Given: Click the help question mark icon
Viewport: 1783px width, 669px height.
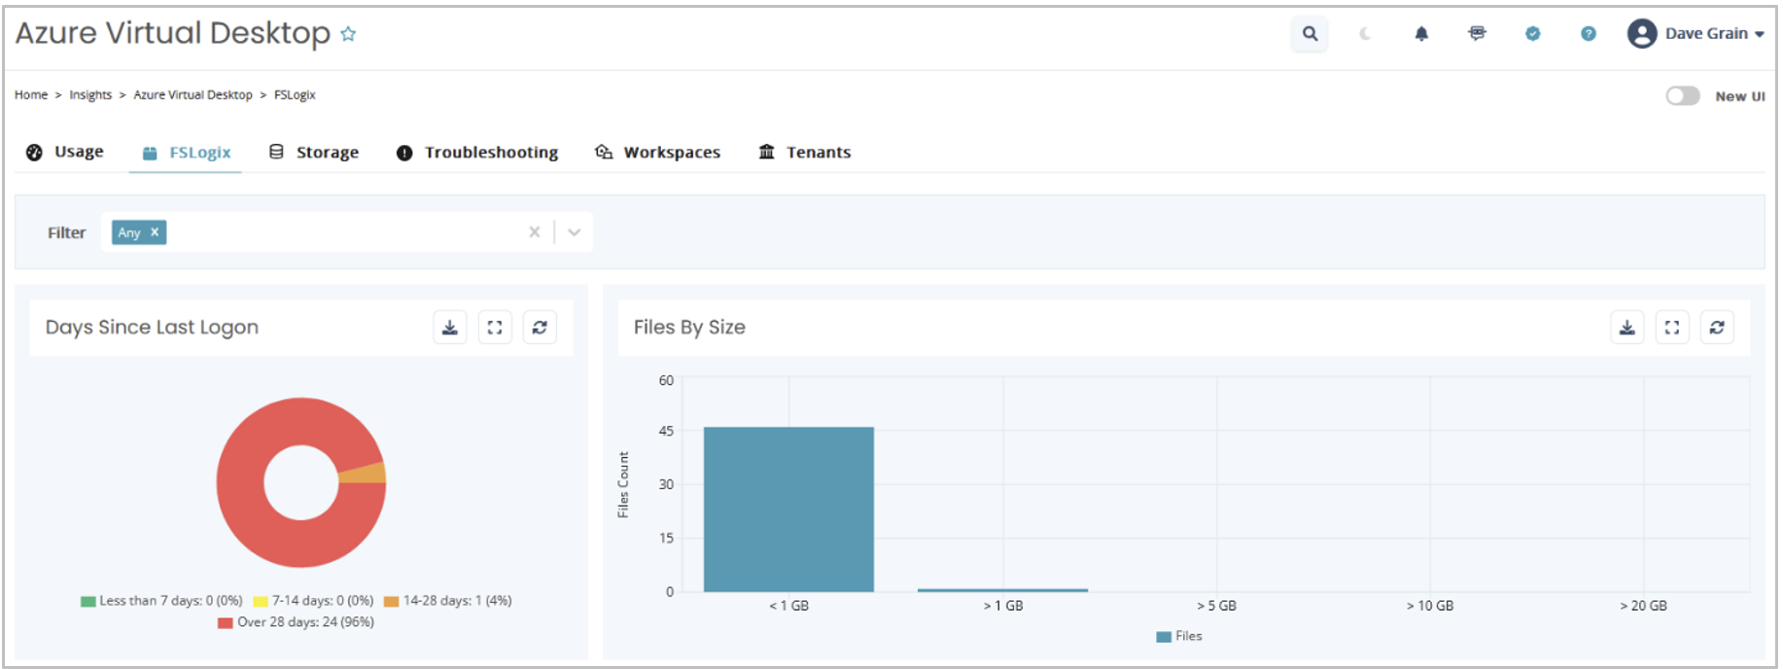Looking at the screenshot, I should (1588, 34).
